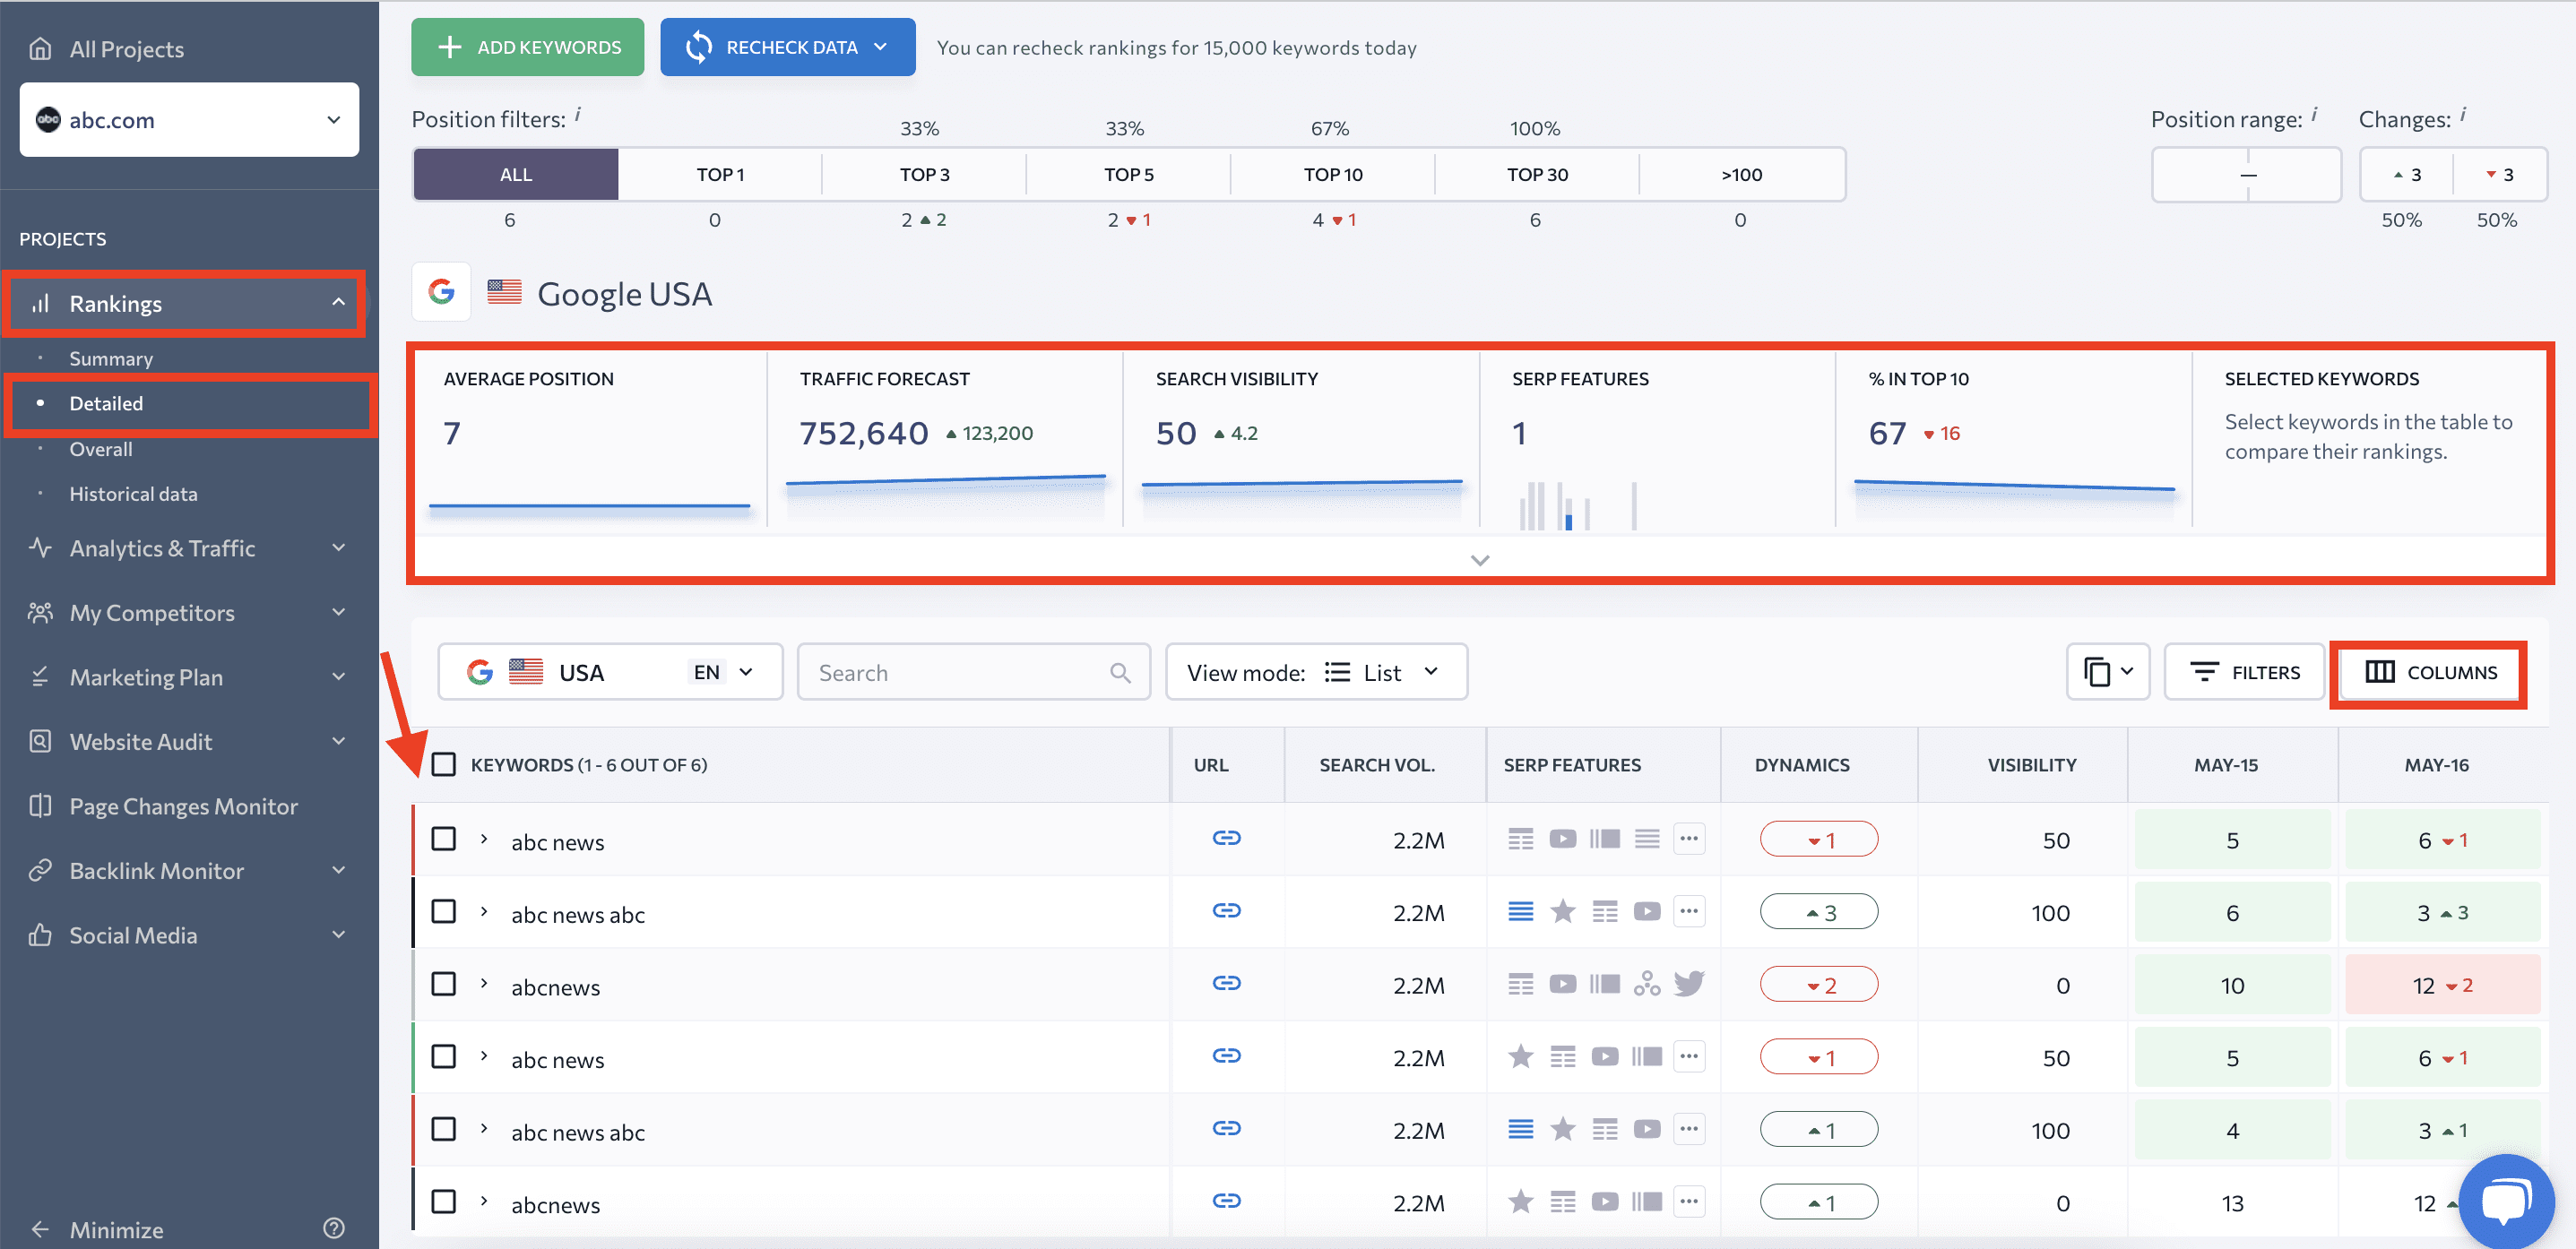Image resolution: width=2576 pixels, height=1249 pixels.
Task: Open the Columns settings button
Action: [x=2431, y=672]
